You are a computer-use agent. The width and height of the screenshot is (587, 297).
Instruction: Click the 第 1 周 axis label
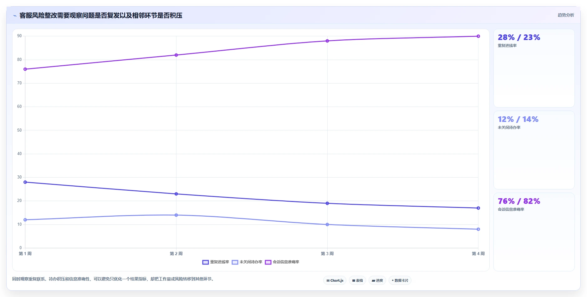[x=25, y=254]
